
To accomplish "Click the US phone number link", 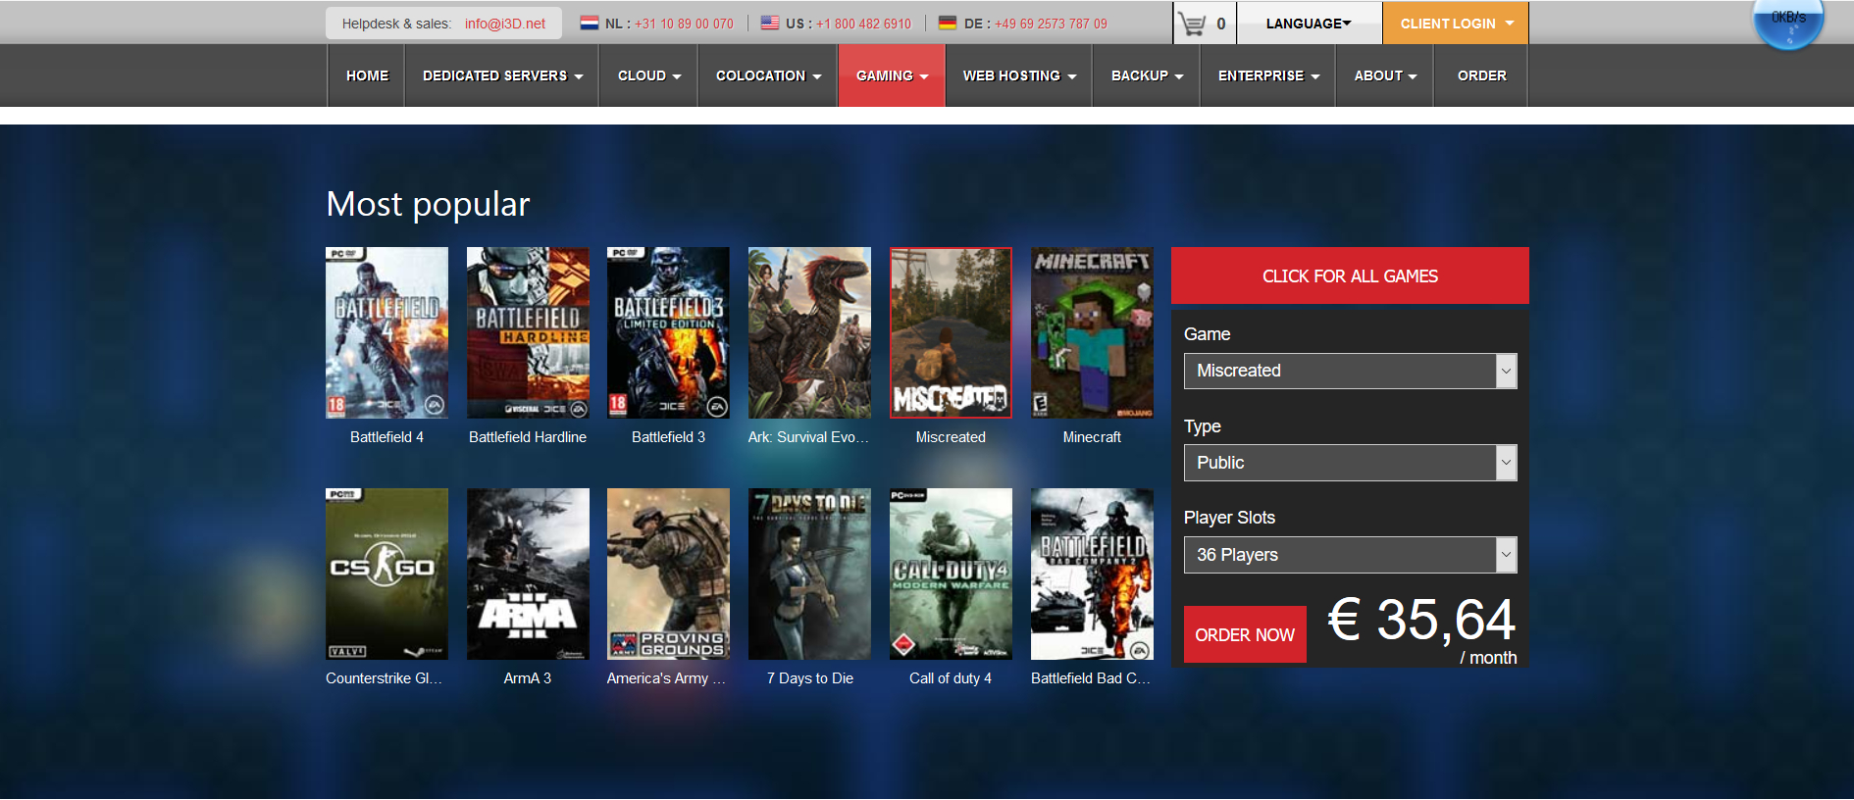I will coord(863,24).
